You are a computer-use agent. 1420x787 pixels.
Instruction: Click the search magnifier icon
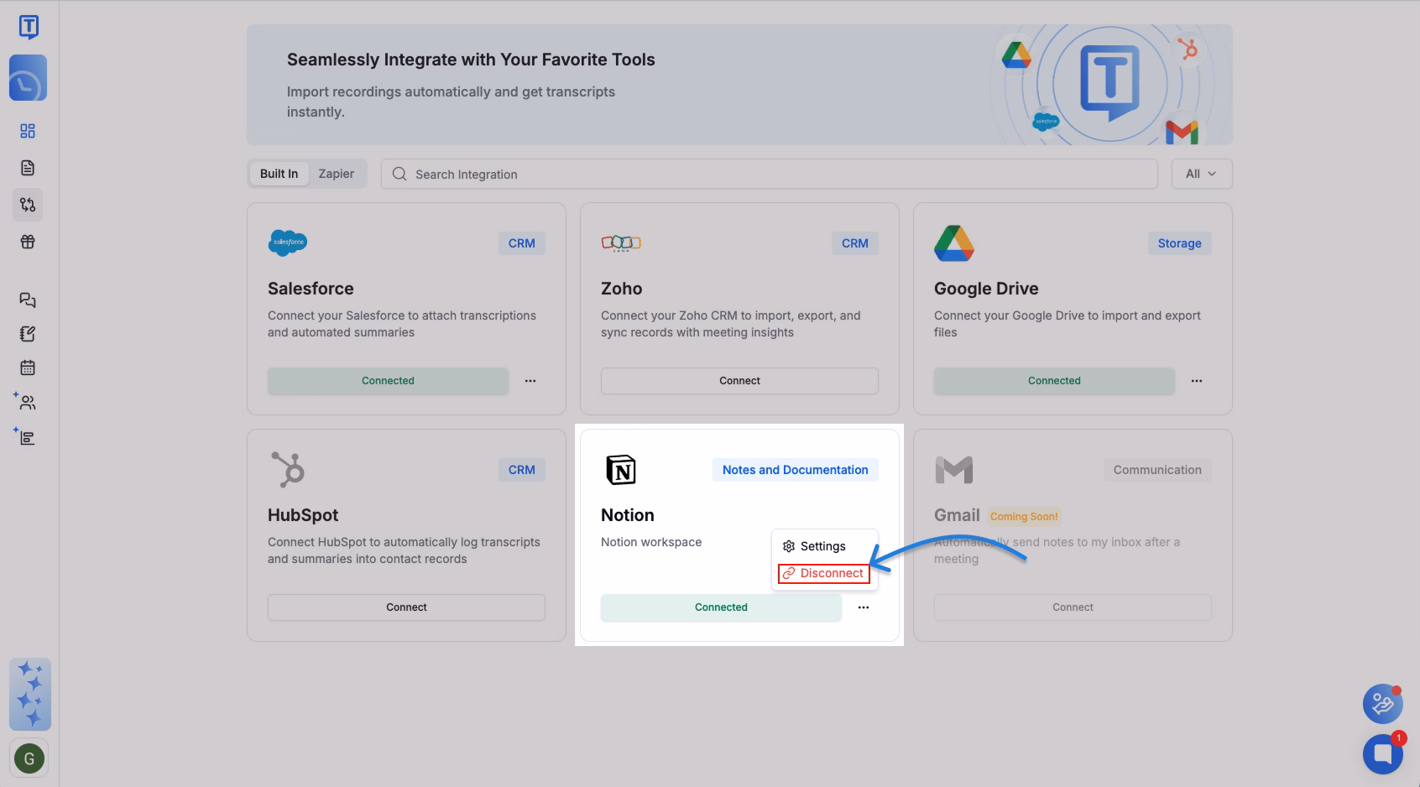399,174
